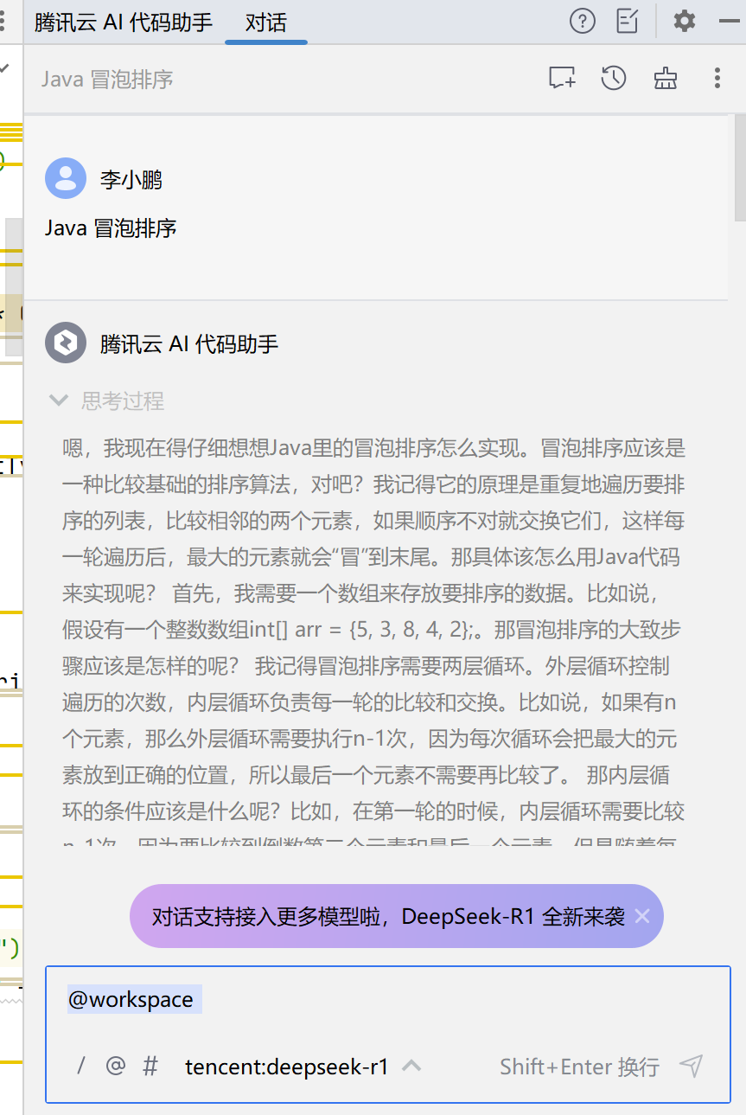
Task: Select the 腾讯云 AI 代码助手 panel title
Action: tap(124, 22)
